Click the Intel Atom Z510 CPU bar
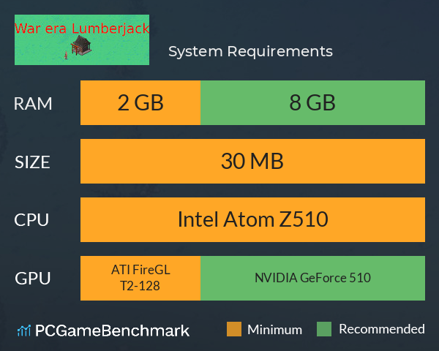The image size is (439, 351). pyautogui.click(x=252, y=219)
